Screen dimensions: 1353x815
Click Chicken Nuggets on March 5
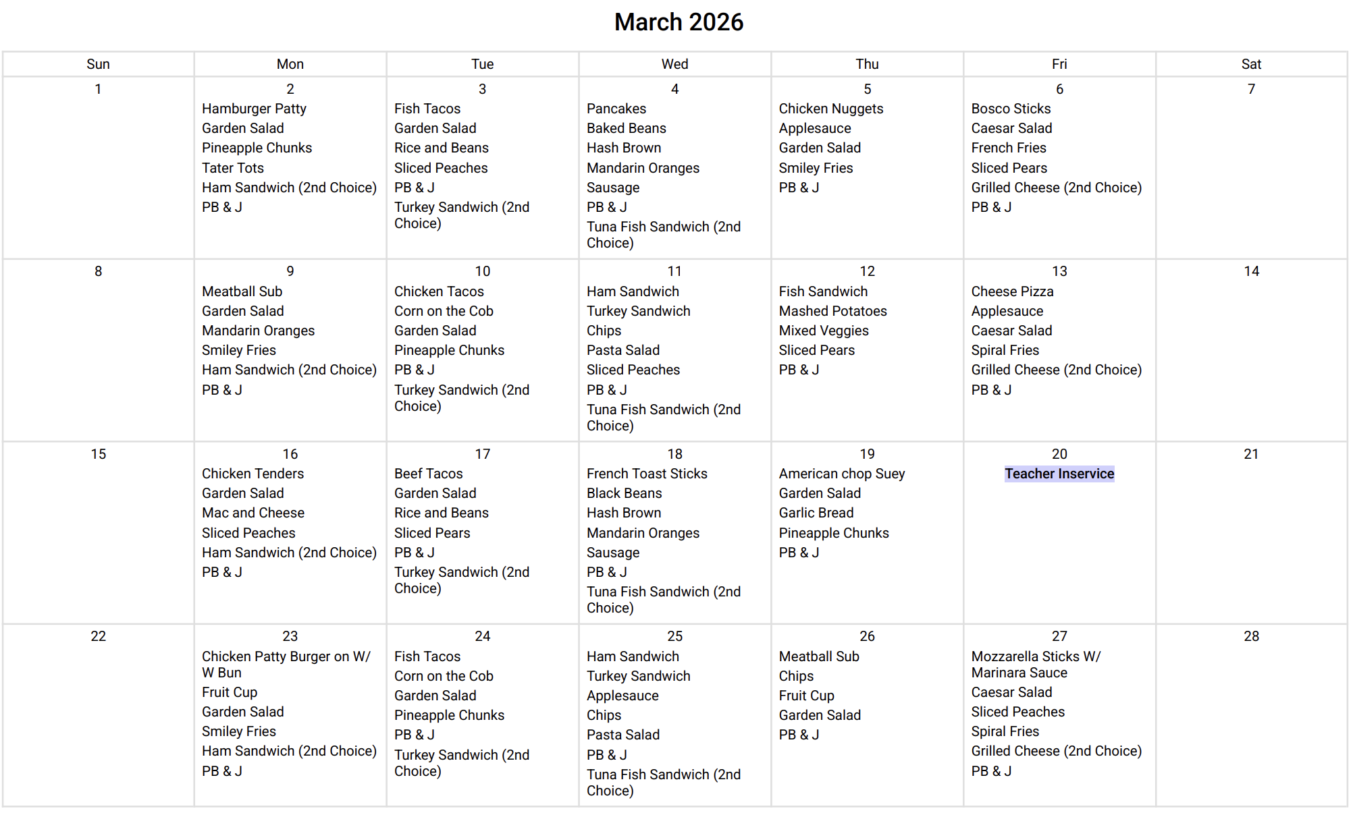pos(830,109)
